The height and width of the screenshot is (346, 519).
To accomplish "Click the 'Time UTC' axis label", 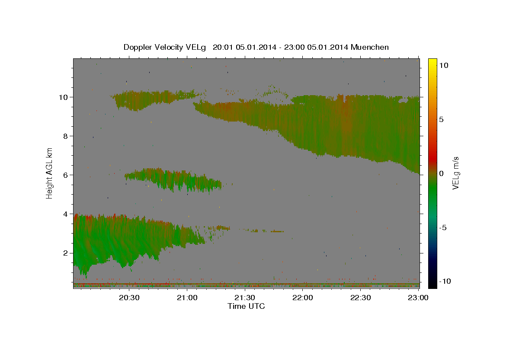I will (x=246, y=306).
